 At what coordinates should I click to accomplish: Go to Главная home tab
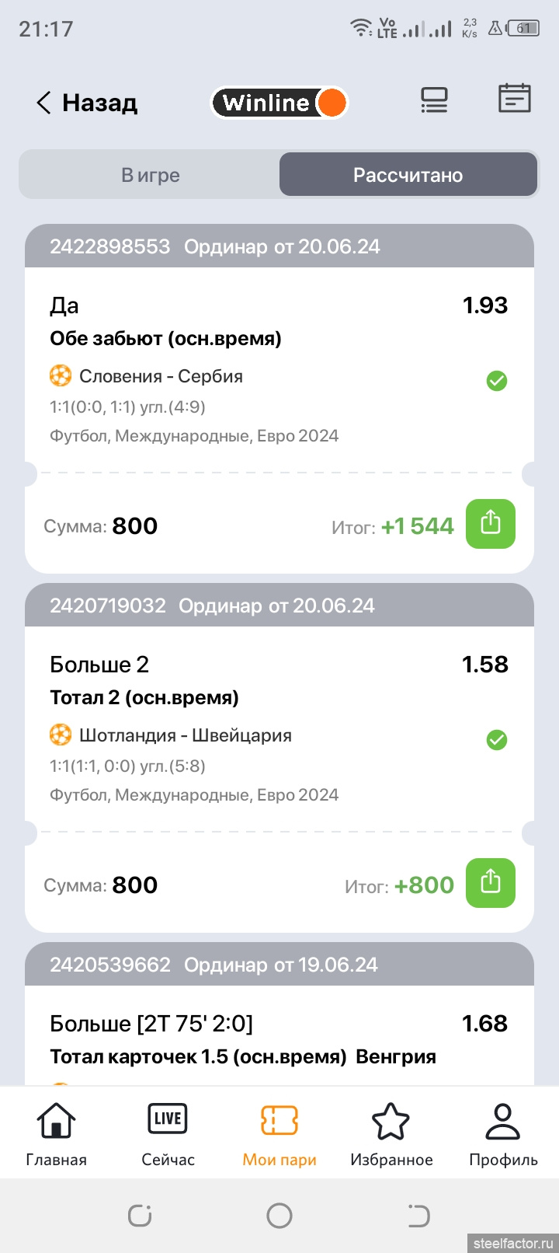point(56,1134)
